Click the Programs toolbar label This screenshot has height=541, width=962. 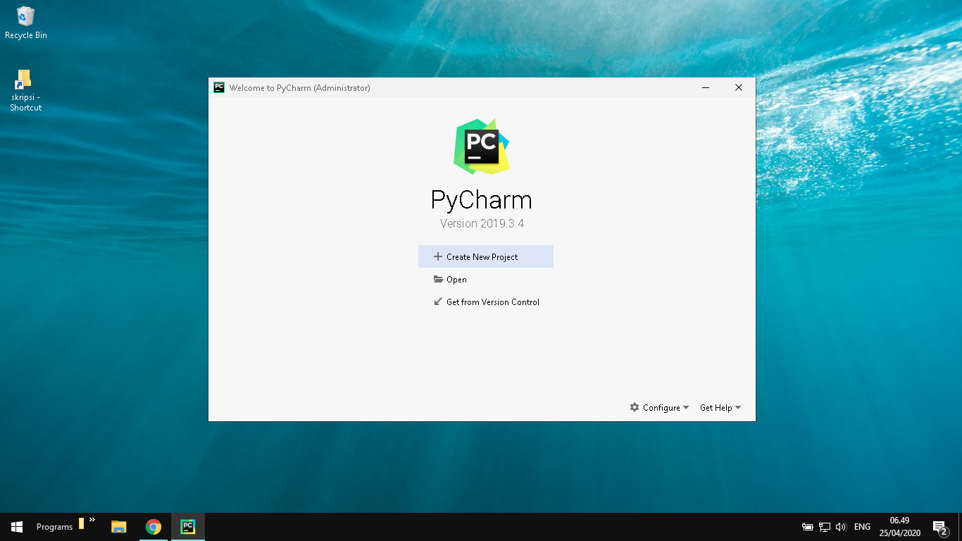tap(54, 527)
